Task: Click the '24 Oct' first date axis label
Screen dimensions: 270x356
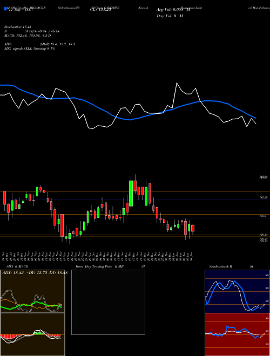Action: point(4,256)
